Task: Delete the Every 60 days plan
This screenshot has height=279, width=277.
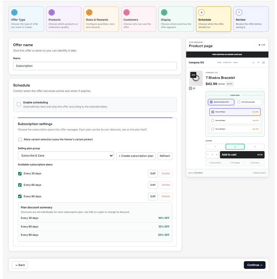Action: coord(166,185)
